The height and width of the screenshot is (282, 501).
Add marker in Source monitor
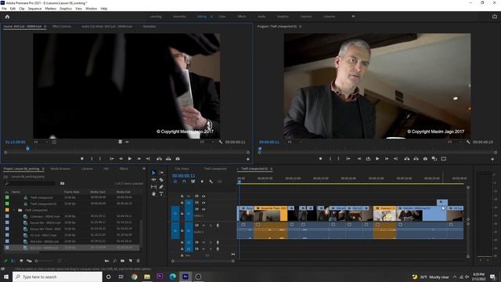pos(82,158)
